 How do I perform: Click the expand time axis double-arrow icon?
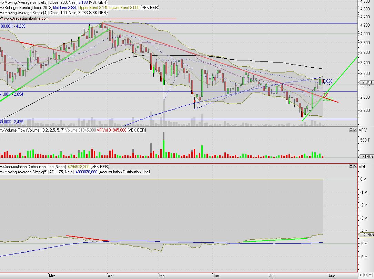(366, 275)
